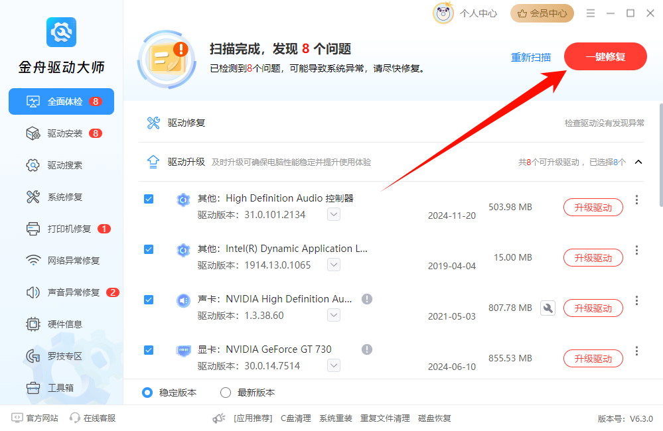Open 在线客服 at the bottom left
This screenshot has width=663, height=431.
click(x=92, y=418)
